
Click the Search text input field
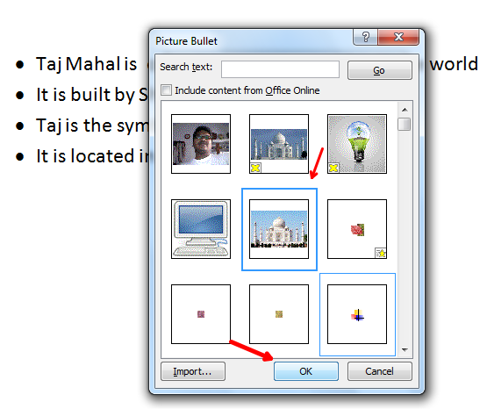click(280, 69)
